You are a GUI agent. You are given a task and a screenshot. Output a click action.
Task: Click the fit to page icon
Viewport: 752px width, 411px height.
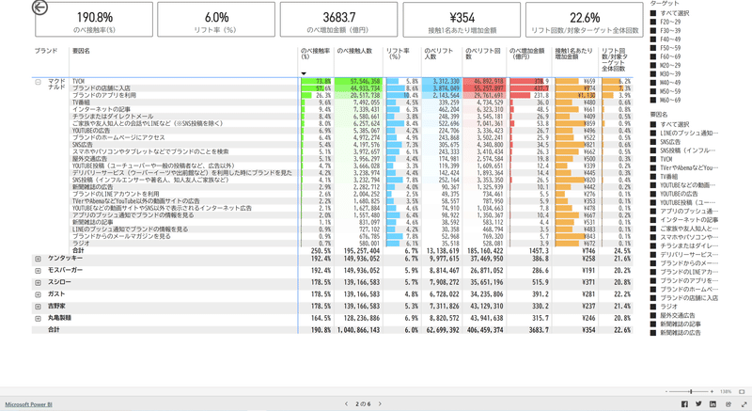click(x=742, y=392)
